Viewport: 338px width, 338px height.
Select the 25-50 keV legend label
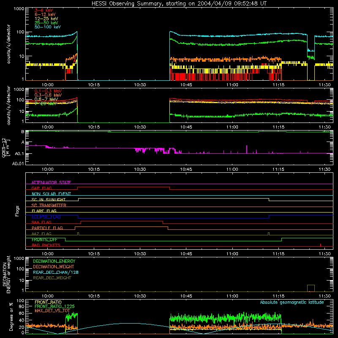[x=46, y=23]
